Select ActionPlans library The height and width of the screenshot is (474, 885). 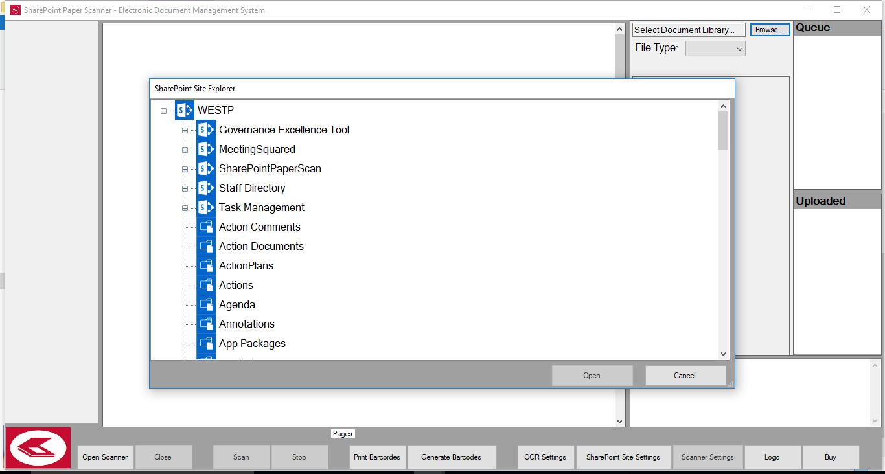[246, 265]
